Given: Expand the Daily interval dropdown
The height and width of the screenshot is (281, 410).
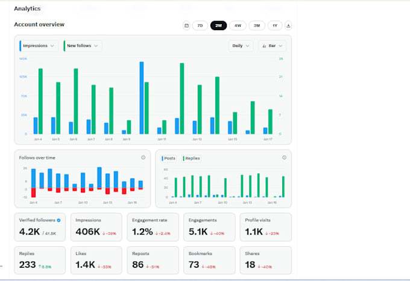Looking at the screenshot, I should (241, 46).
